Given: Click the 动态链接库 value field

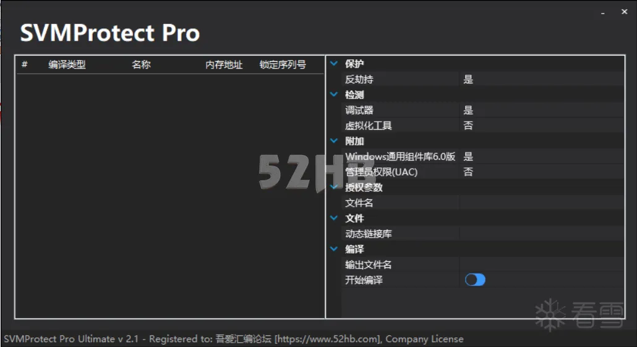Looking at the screenshot, I should [542, 233].
